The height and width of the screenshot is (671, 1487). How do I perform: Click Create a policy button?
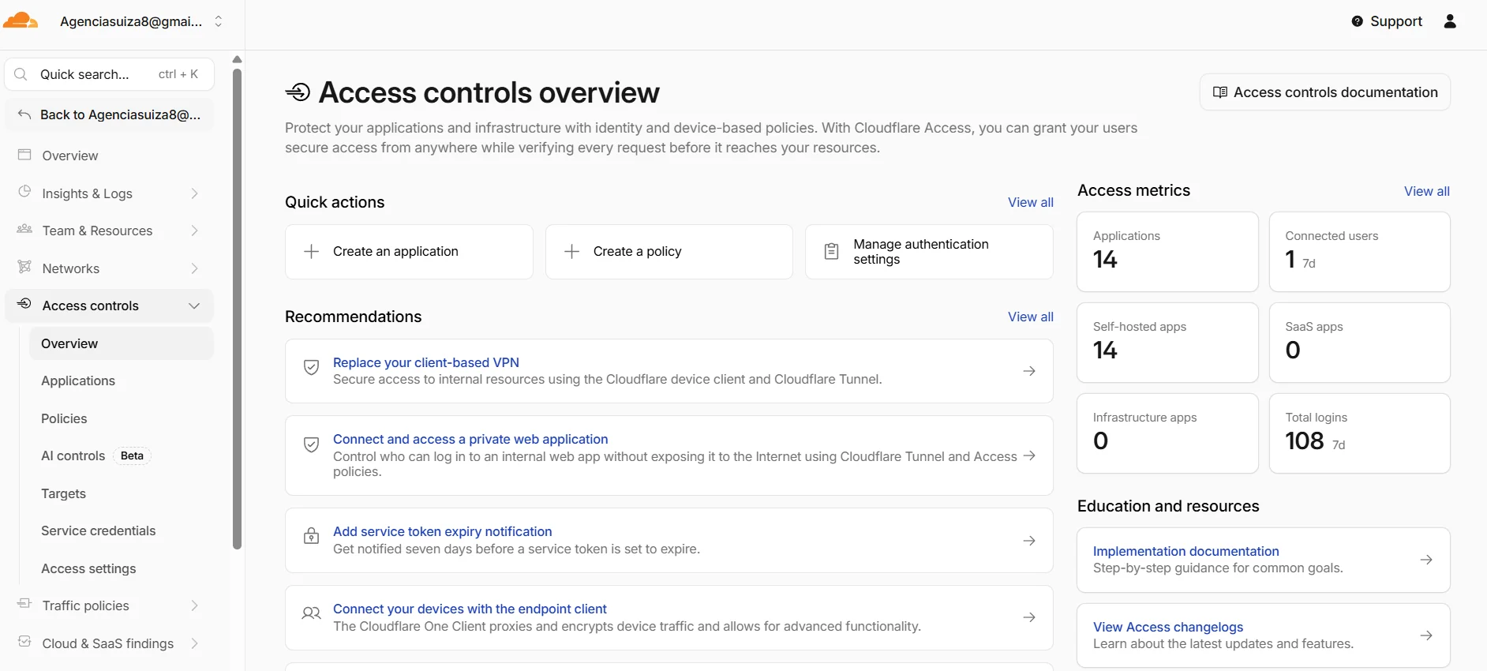(669, 252)
